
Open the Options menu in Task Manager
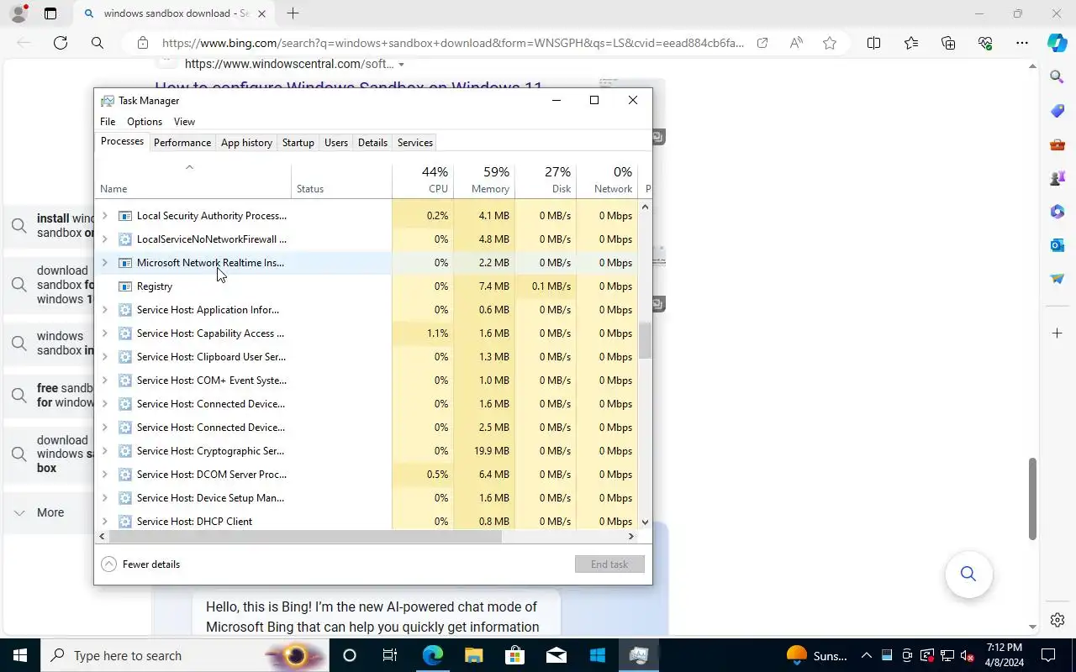click(x=145, y=122)
